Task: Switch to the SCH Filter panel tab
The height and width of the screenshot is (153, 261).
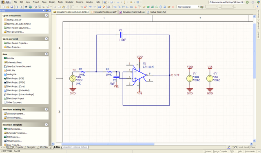Action: pos(44,147)
